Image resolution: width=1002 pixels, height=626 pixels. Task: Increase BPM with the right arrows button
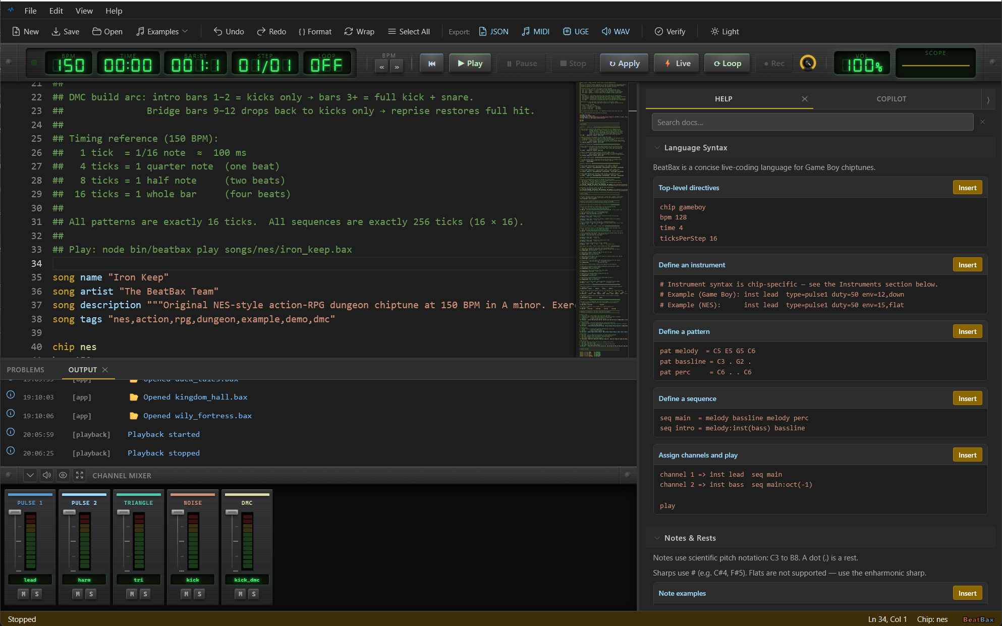click(x=397, y=67)
